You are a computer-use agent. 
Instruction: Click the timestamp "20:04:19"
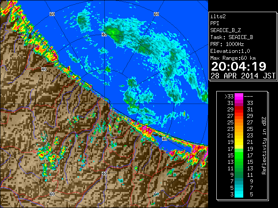pyautogui.click(x=238, y=66)
